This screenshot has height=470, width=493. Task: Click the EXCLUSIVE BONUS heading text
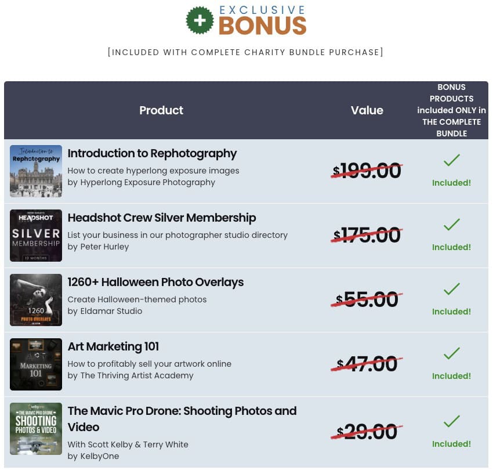[x=262, y=20]
